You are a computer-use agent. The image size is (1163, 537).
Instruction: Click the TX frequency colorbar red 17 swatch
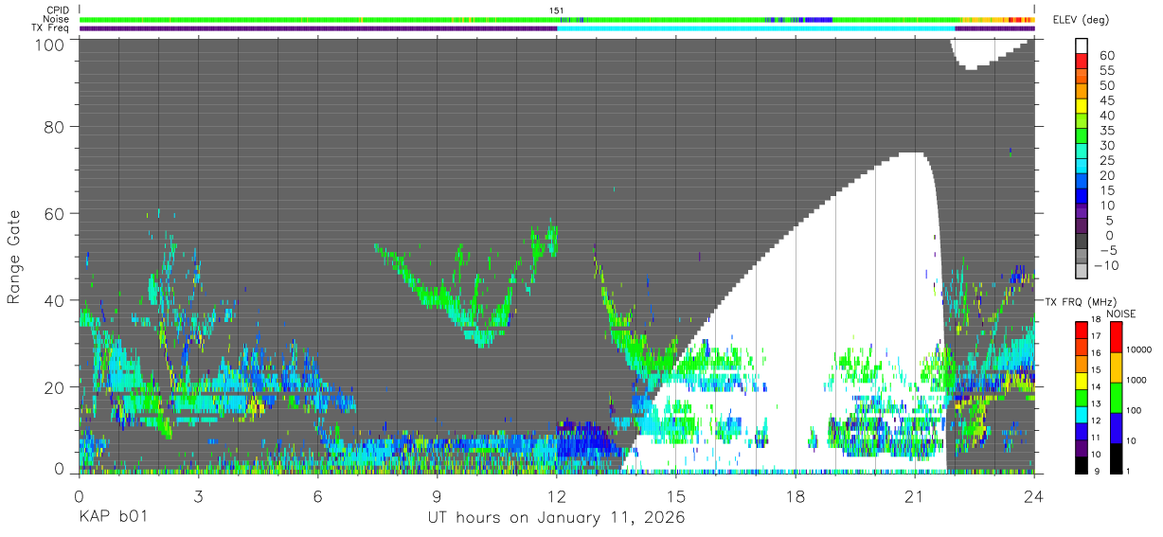(1082, 330)
